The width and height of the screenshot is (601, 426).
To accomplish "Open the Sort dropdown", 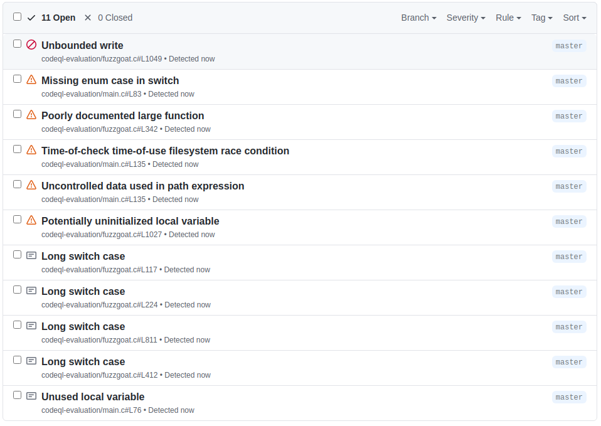I will click(x=574, y=18).
